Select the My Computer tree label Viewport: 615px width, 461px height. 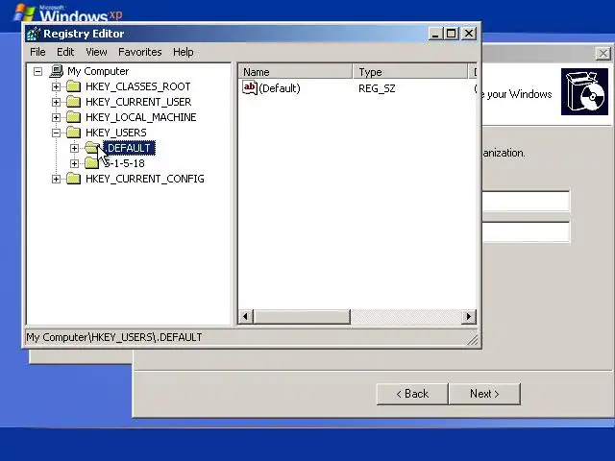(98, 71)
